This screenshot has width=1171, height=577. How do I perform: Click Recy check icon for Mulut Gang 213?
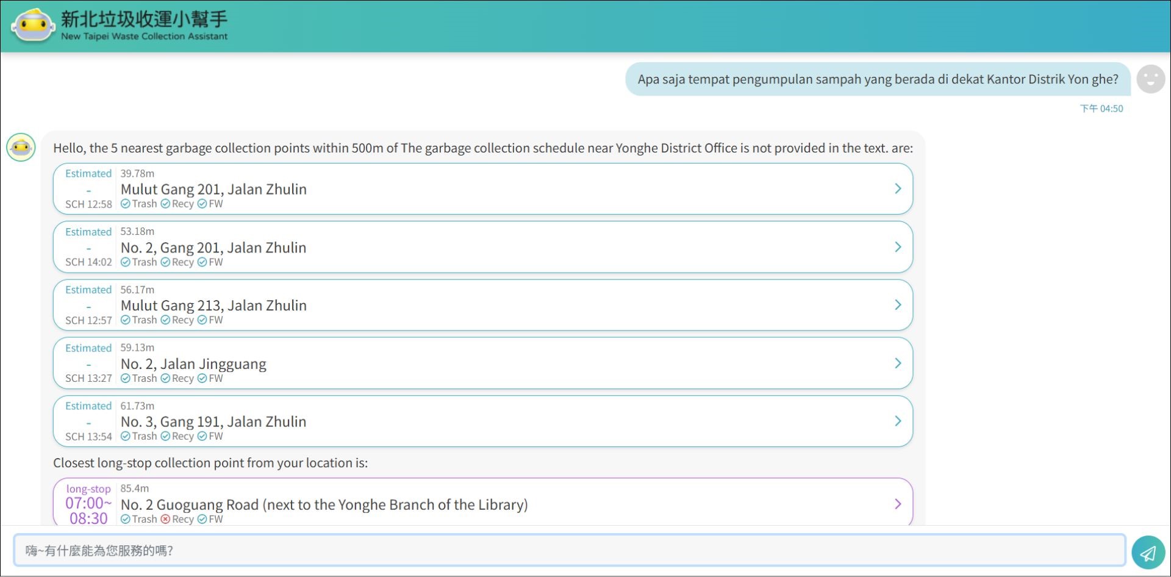(x=165, y=320)
